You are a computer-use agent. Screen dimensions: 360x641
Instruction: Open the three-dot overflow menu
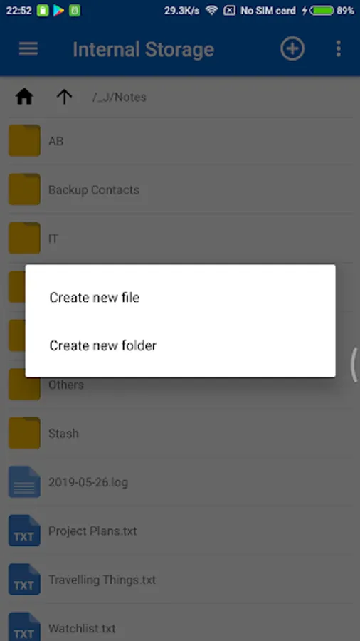coord(339,49)
